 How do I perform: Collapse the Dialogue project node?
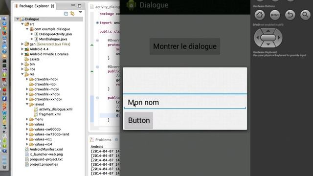click(x=18, y=19)
